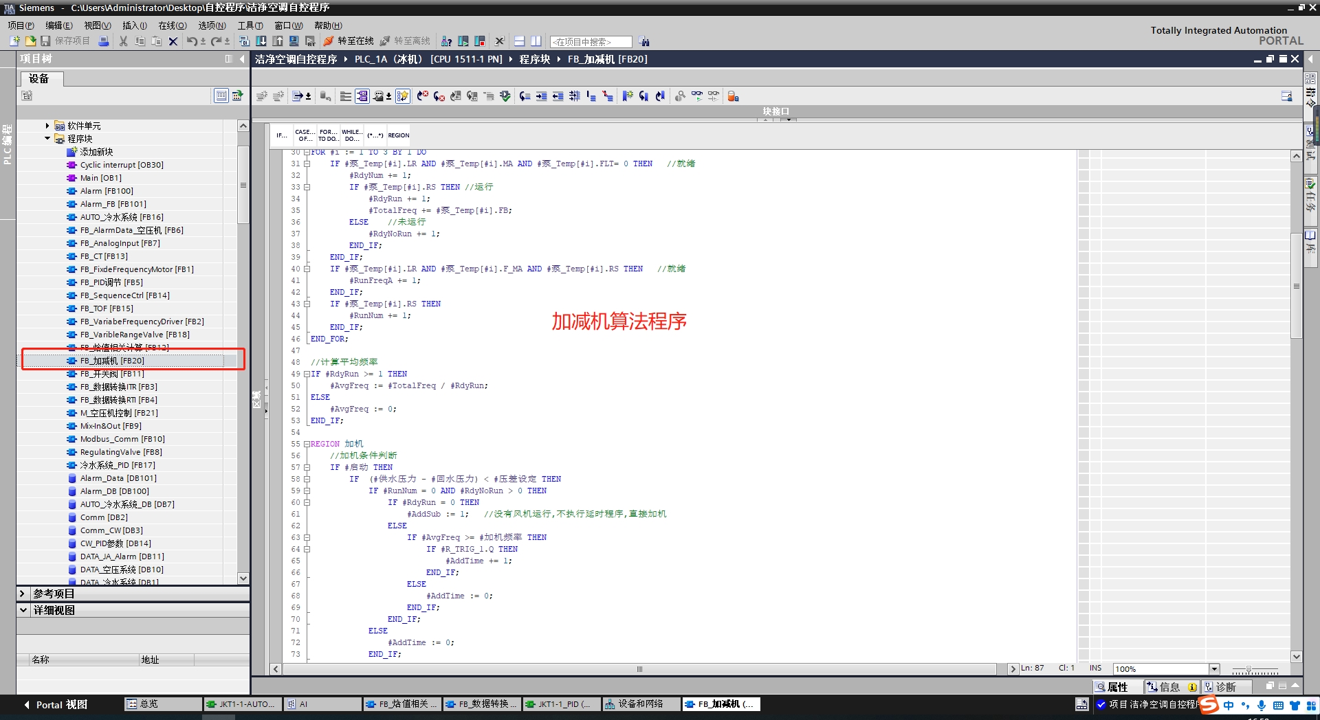Screen dimensions: 1320x720
Task: Click the Download to device icon
Action: (x=261, y=41)
